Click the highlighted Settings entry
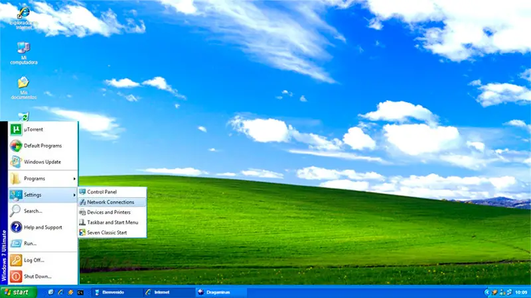 point(43,195)
